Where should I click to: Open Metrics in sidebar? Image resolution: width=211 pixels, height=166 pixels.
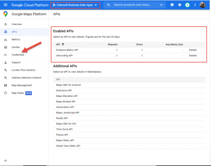pos(16,40)
